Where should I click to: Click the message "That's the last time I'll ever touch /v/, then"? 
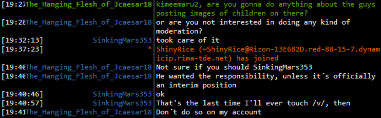pos(253,103)
